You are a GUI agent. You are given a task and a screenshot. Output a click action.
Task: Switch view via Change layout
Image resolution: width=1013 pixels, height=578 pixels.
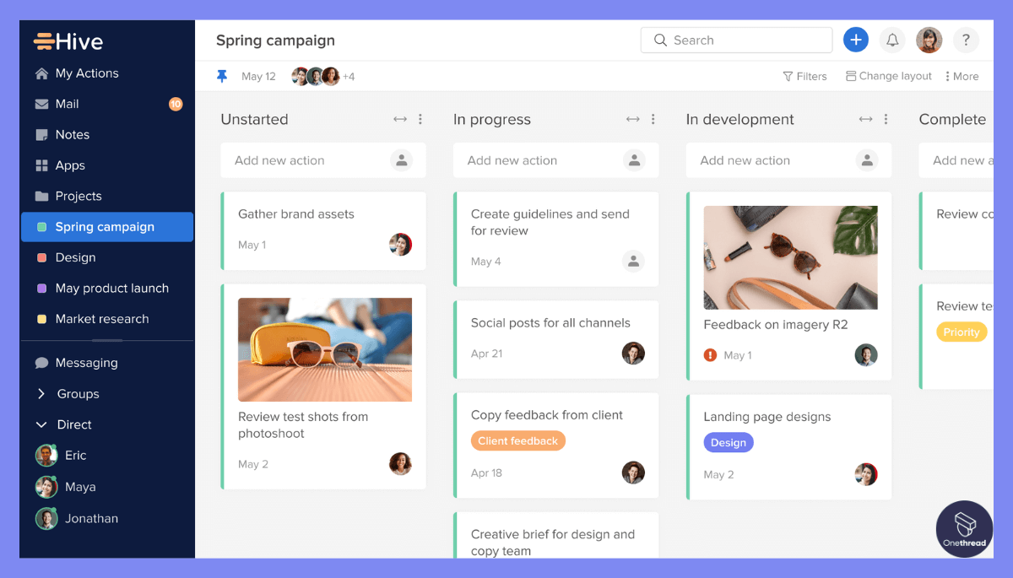(x=888, y=76)
